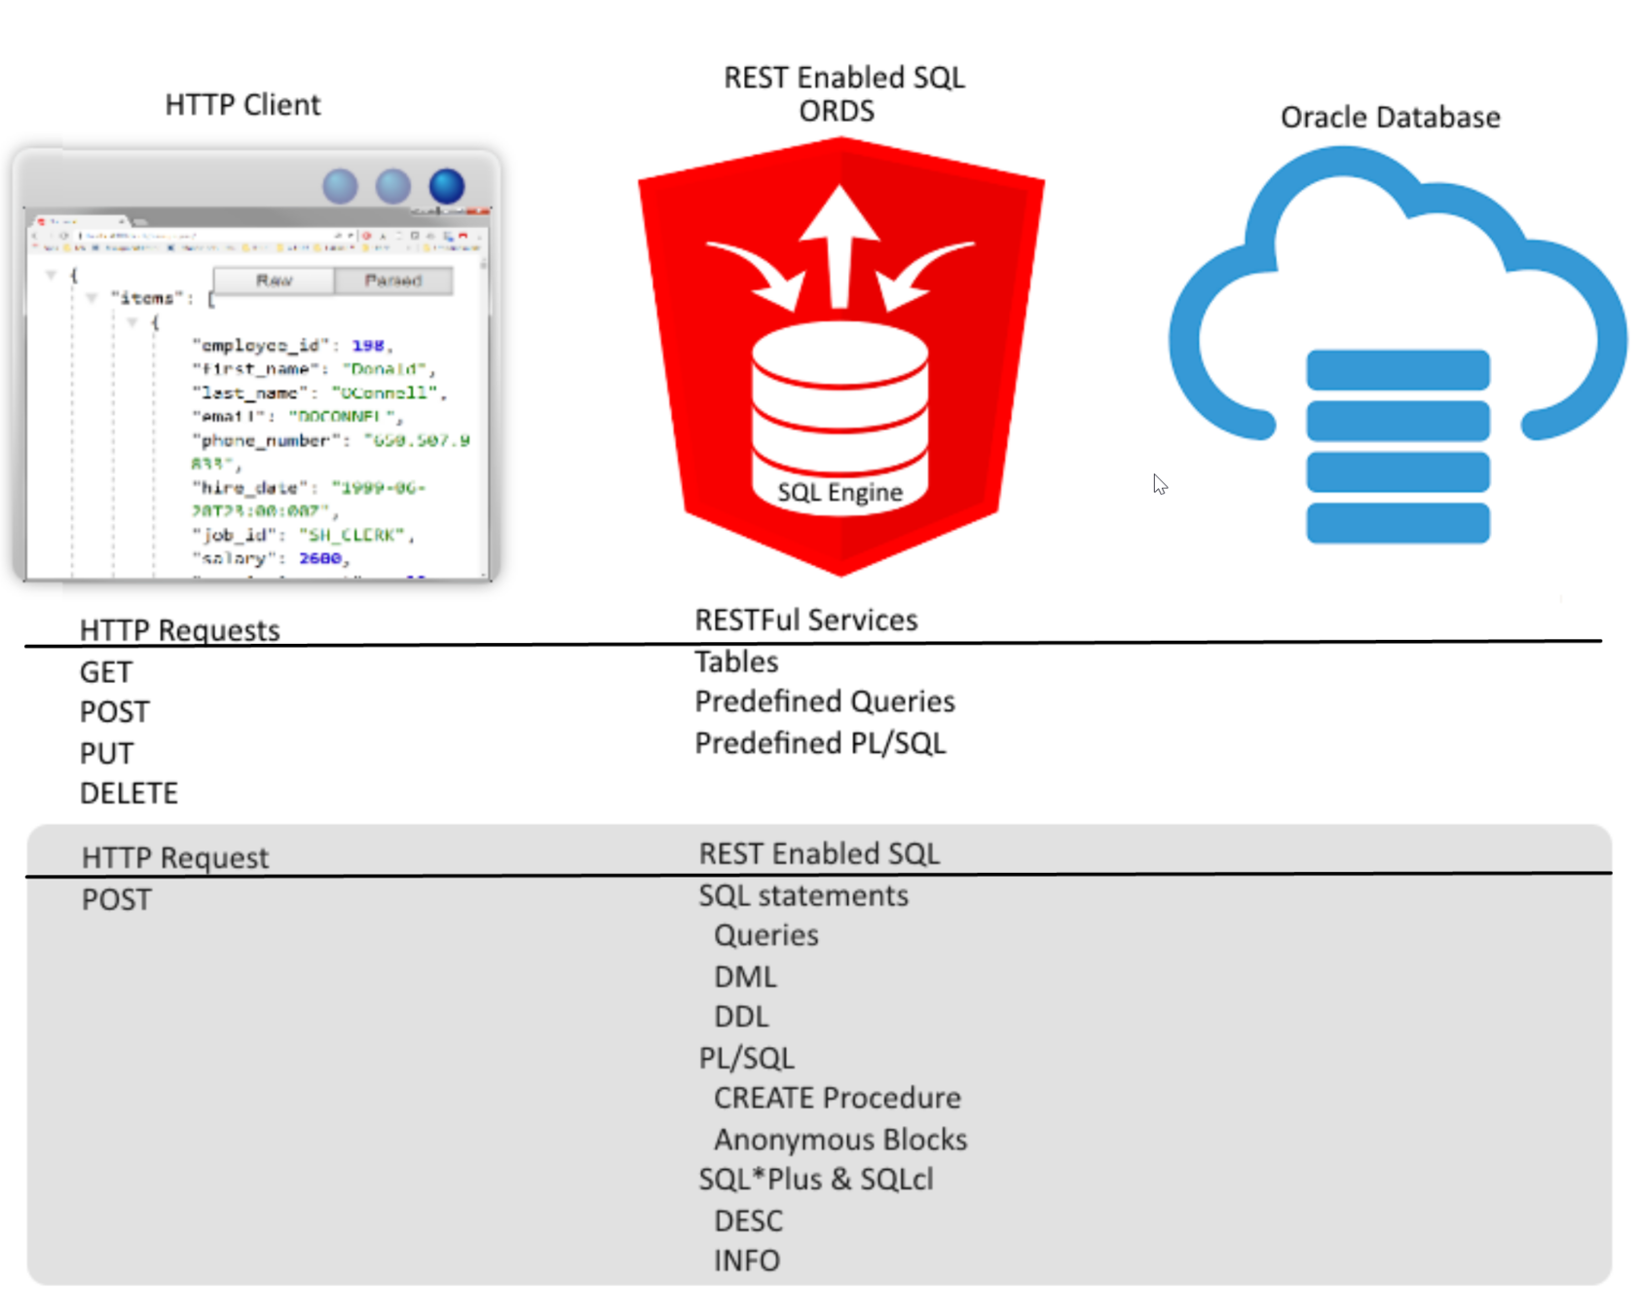Collapse the root JSON object triangle
The height and width of the screenshot is (1315, 1640).
pos(49,276)
